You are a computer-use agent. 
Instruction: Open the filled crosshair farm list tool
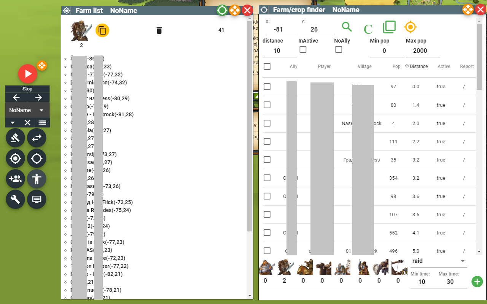(x=15, y=158)
